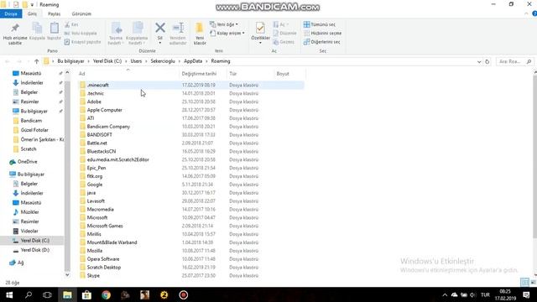The width and height of the screenshot is (537, 302).
Task: Open the notification center icon
Action: [x=526, y=294]
